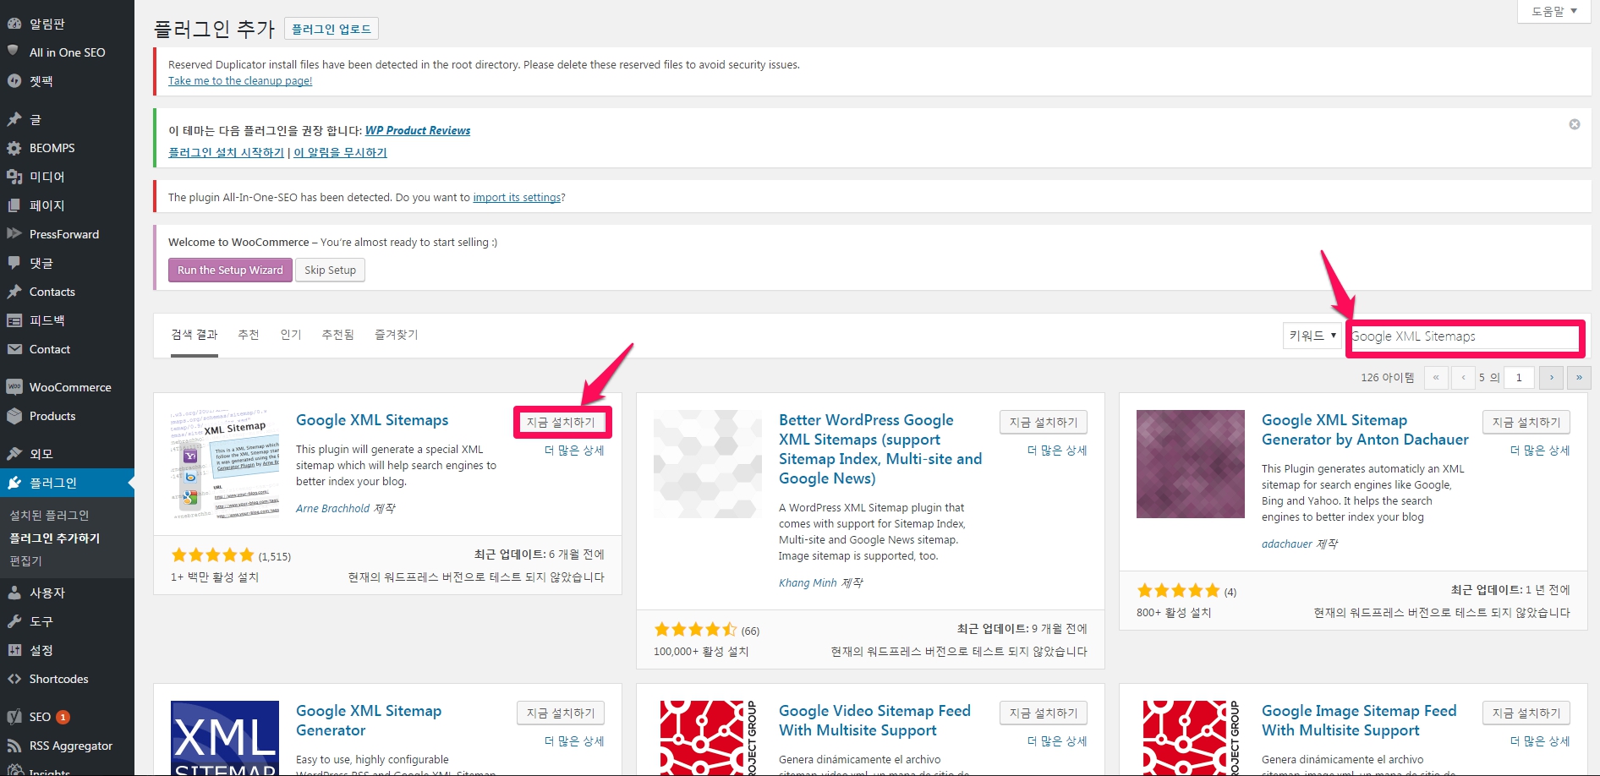1600x776 pixels.
Task: Open the WooCommerce sidebar icon
Action: [x=14, y=387]
